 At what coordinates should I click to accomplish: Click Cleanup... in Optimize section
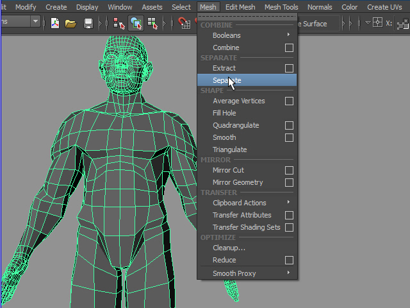pyautogui.click(x=229, y=248)
